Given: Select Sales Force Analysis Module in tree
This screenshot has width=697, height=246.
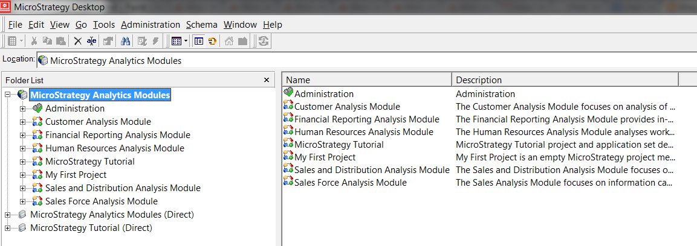Looking at the screenshot, I should pyautogui.click(x=102, y=201).
